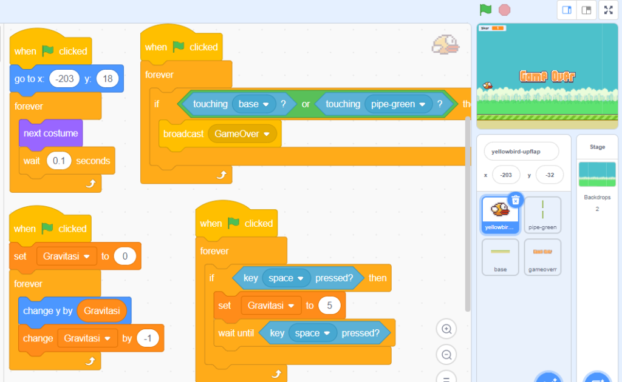
Task: Select the base sprite
Action: (500, 256)
